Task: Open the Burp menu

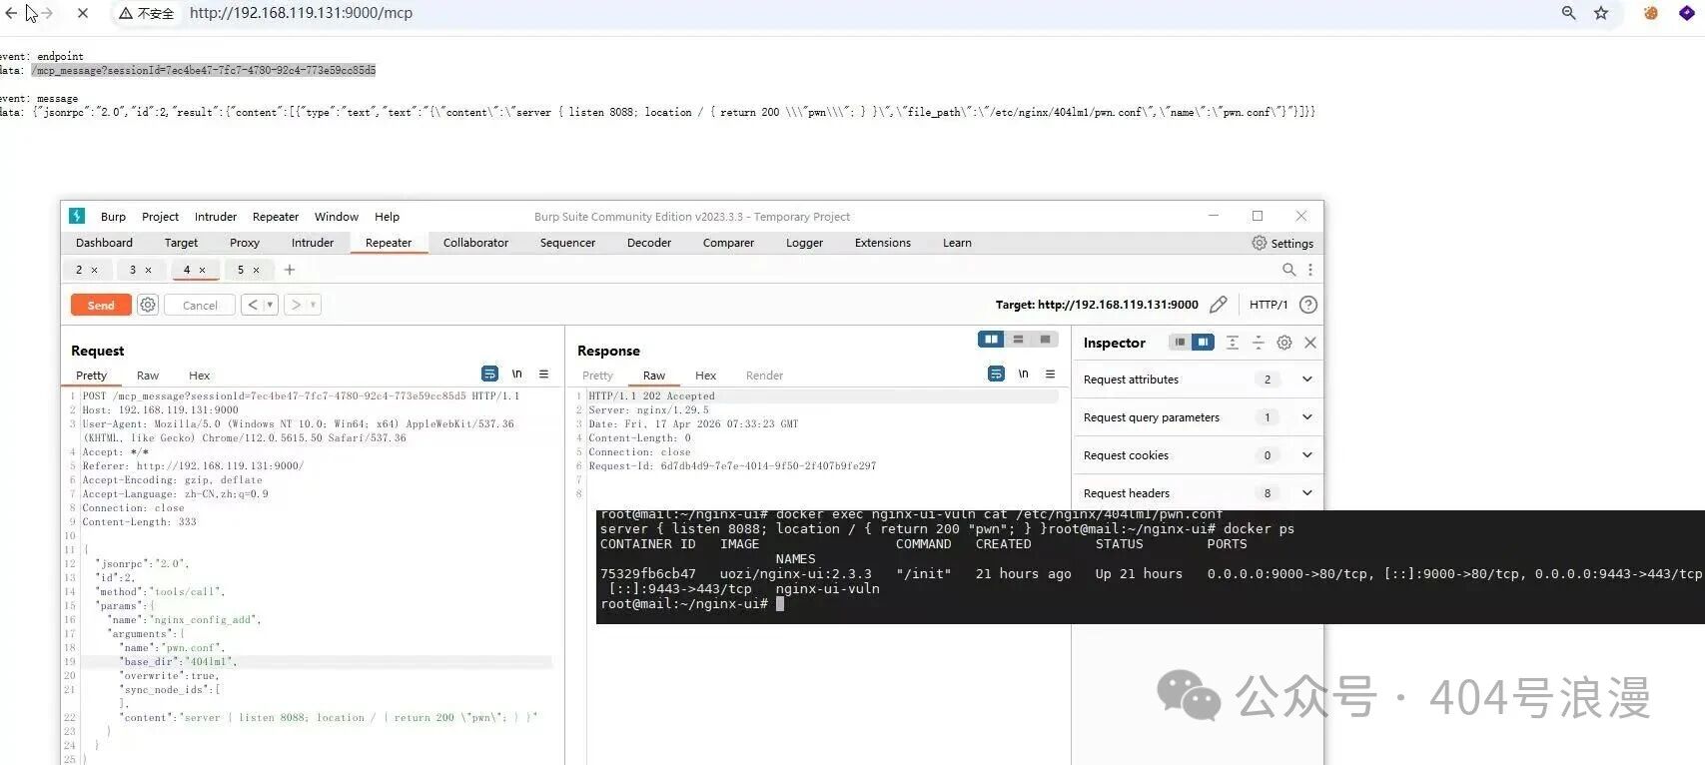Action: click(113, 217)
